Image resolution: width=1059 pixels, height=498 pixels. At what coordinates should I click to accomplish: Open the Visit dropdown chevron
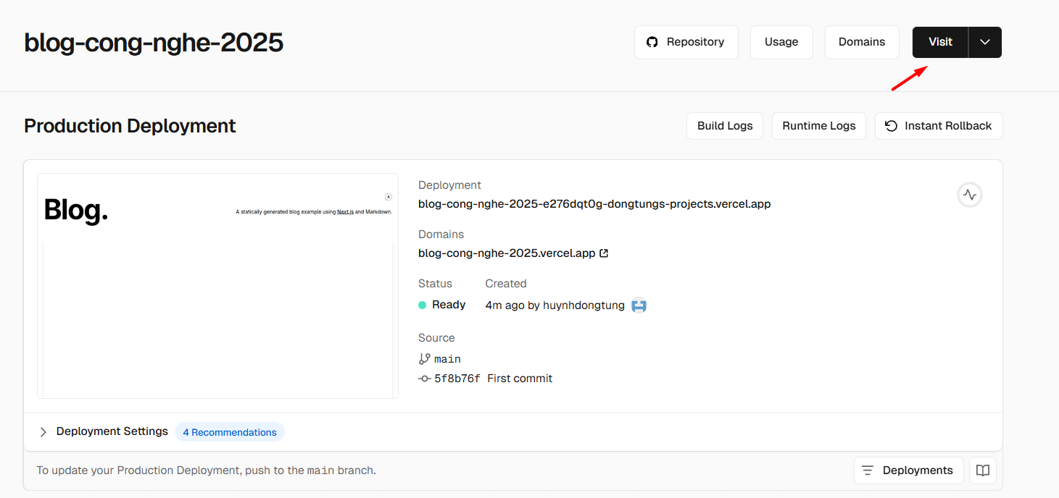point(984,42)
